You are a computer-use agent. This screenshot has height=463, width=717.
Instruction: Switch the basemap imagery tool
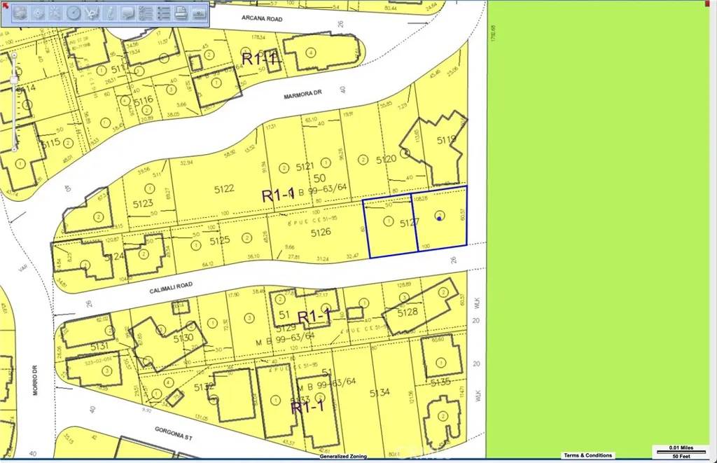(x=199, y=14)
